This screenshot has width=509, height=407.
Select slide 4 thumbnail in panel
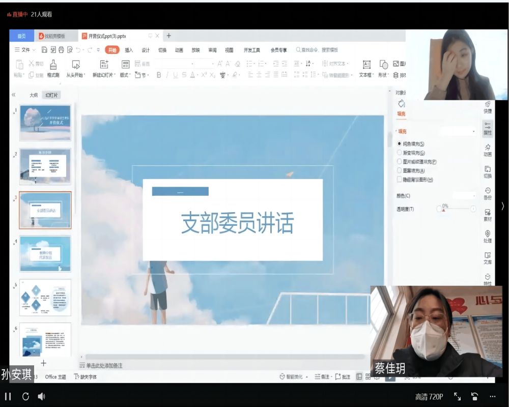[x=45, y=253]
